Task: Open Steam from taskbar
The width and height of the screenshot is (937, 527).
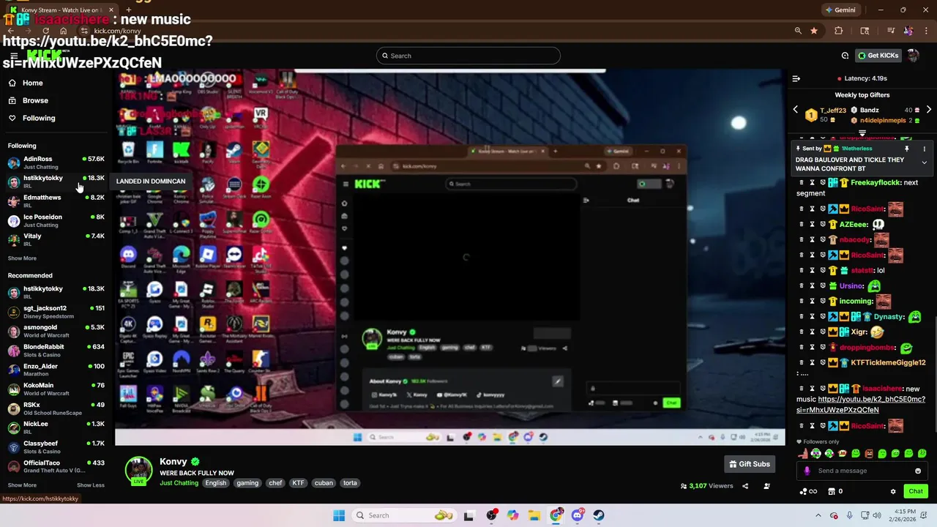Action: point(599,515)
